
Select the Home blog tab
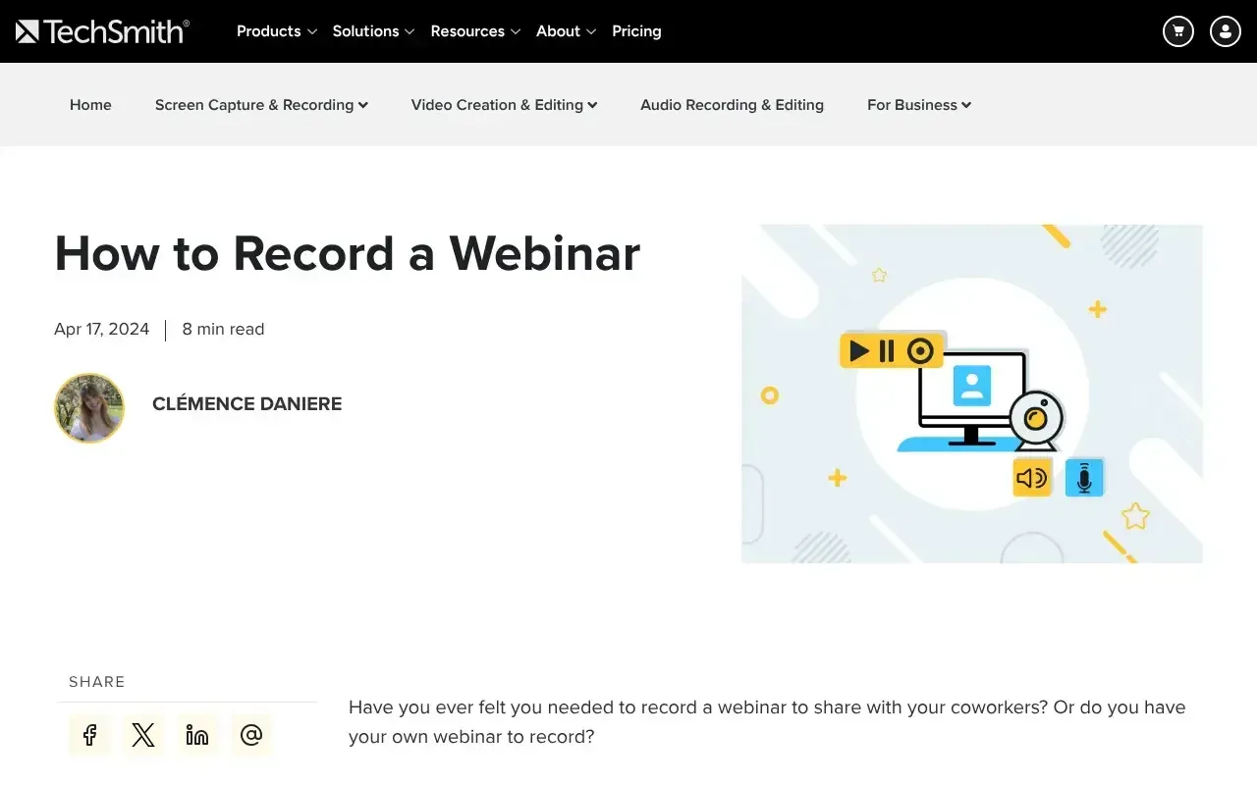[x=90, y=105]
